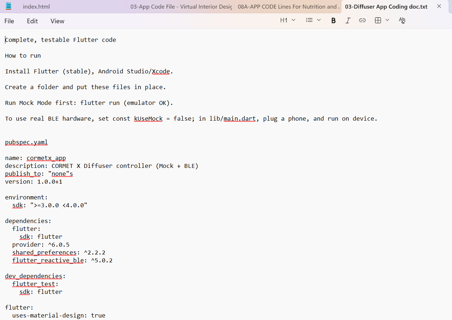The width and height of the screenshot is (452, 320).
Task: Open the View menu
Action: coord(57,21)
